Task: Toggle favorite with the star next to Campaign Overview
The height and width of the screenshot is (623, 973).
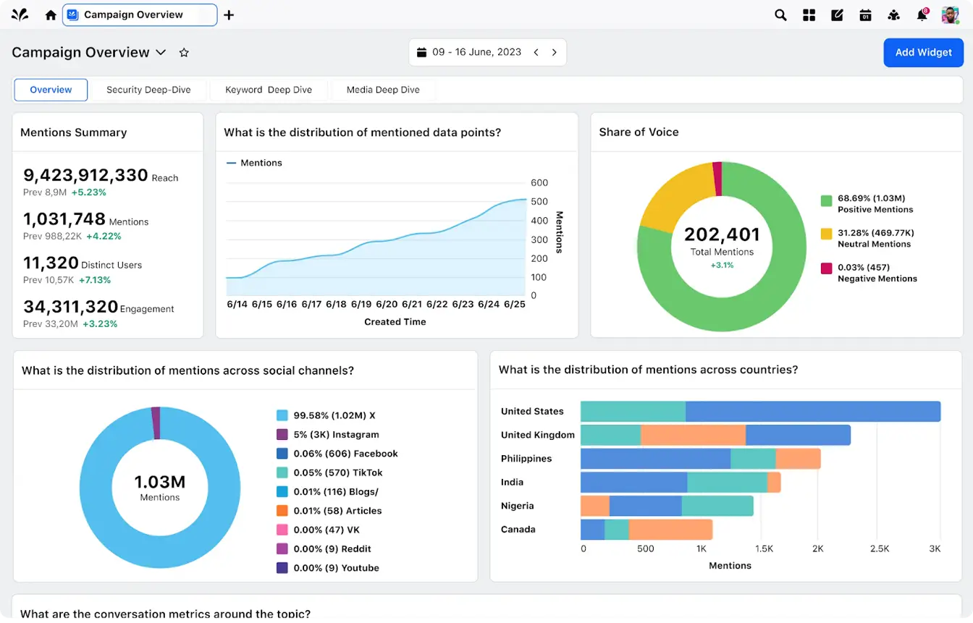Action: pyautogui.click(x=184, y=52)
